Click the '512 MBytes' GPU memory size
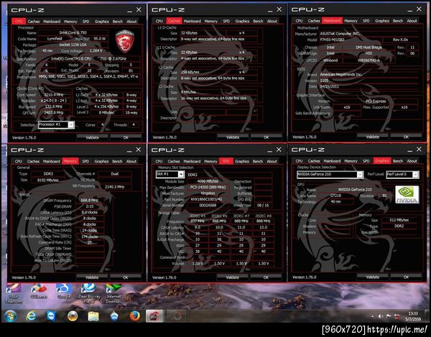 [x=399, y=220]
